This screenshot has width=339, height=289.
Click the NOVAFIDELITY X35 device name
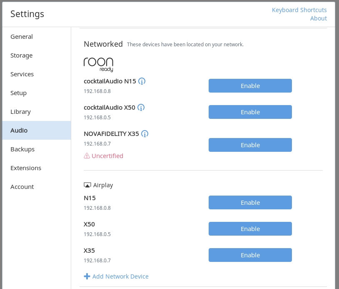click(111, 134)
